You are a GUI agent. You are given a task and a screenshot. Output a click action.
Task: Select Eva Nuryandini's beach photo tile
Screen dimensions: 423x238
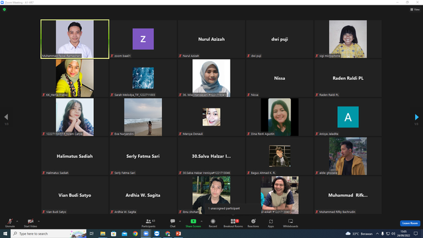coord(143,117)
